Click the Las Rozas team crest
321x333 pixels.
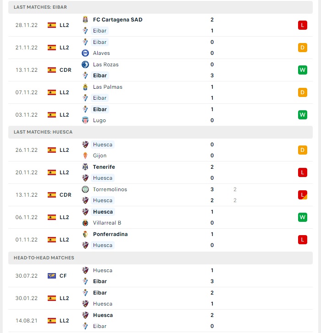pos(85,64)
